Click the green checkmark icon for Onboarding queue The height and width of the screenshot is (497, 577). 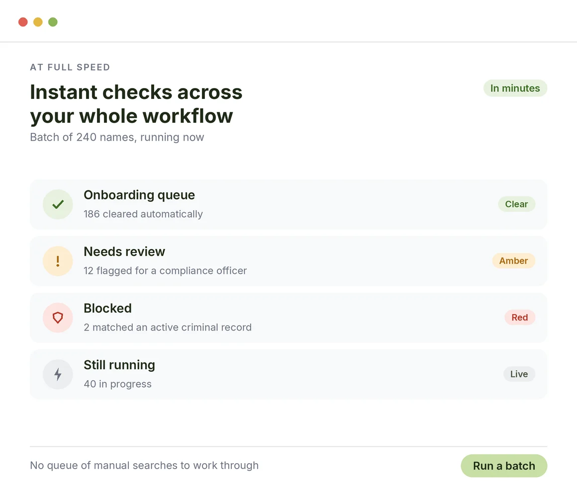point(58,204)
